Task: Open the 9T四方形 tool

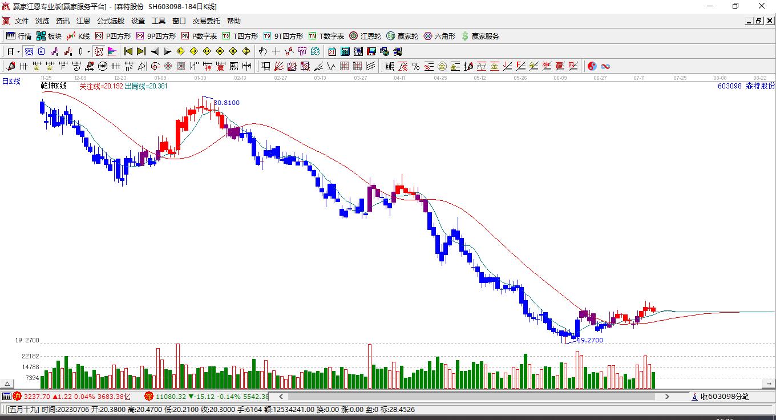Action: click(283, 36)
